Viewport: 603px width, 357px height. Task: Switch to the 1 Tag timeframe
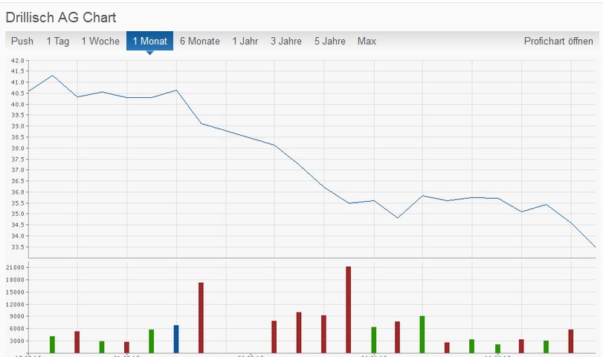pyautogui.click(x=58, y=41)
